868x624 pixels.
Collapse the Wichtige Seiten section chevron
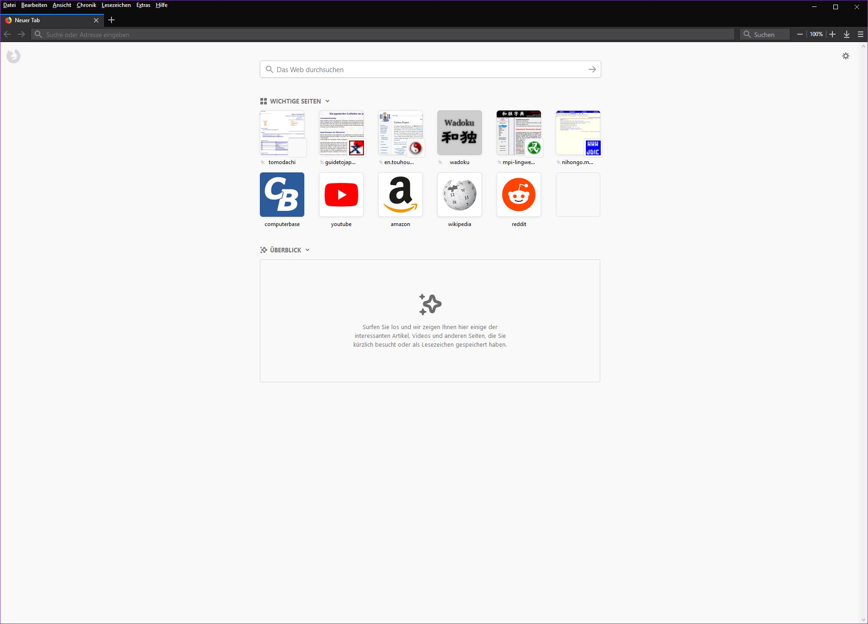[x=327, y=101]
